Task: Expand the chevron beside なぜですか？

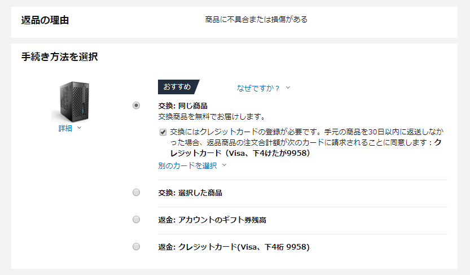Action: [x=288, y=88]
